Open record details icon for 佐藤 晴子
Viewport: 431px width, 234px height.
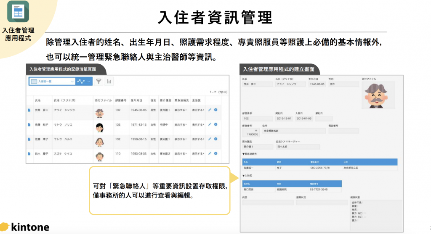pyautogui.click(x=29, y=139)
